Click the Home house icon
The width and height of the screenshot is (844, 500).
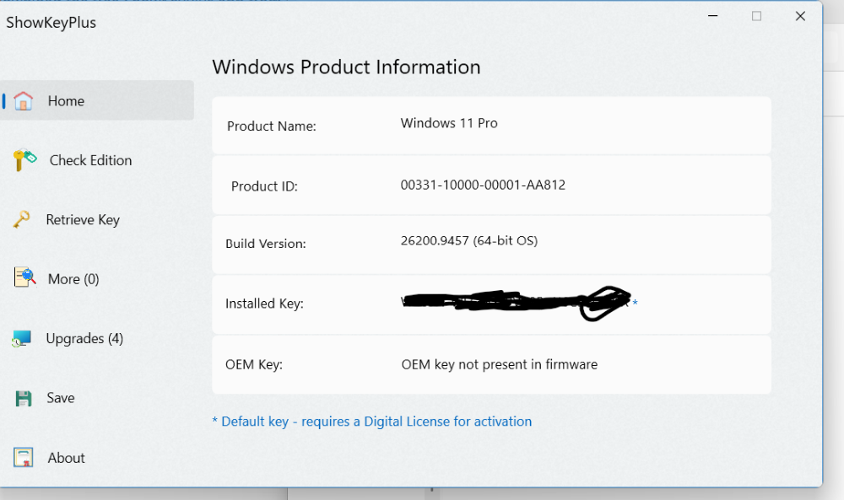point(23,100)
